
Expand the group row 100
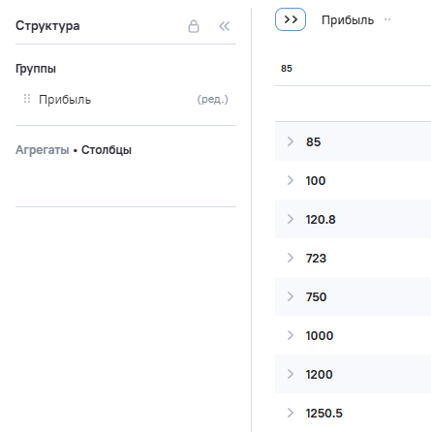291,180
